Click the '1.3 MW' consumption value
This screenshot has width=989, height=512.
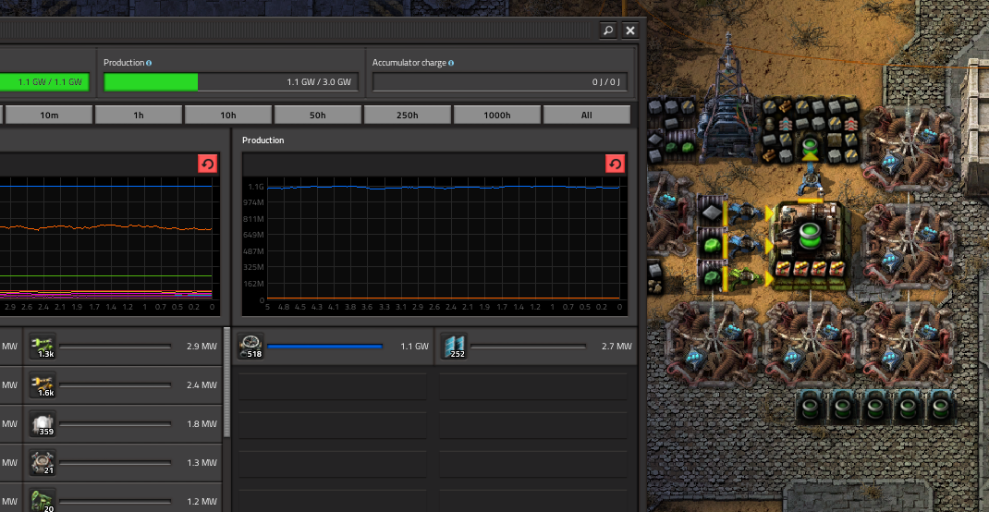tap(201, 463)
